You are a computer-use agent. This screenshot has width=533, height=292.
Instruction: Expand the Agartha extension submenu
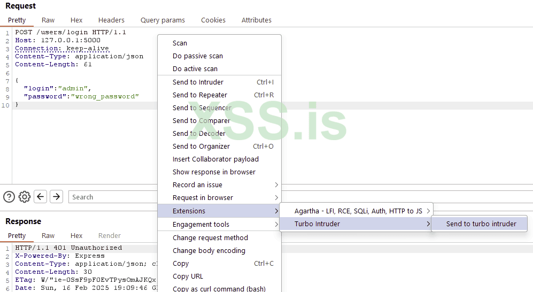[355, 211]
